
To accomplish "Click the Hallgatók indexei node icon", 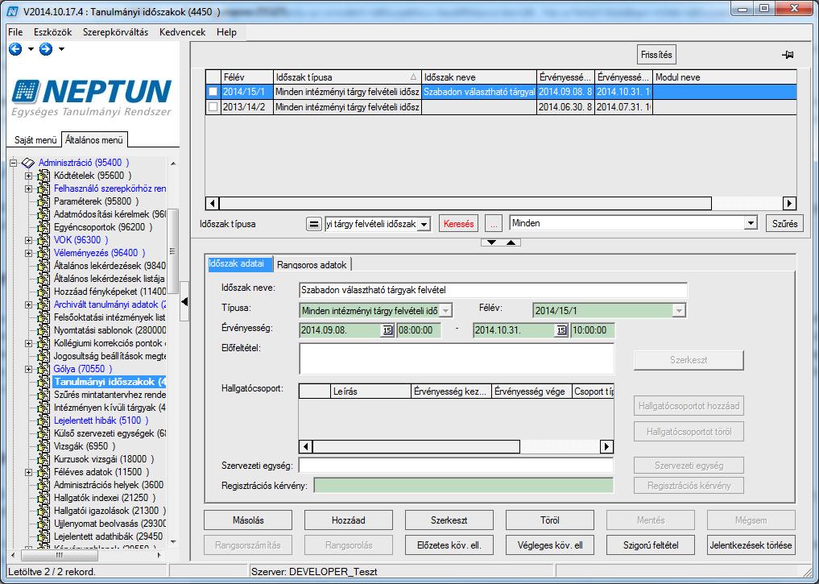I will click(x=43, y=498).
